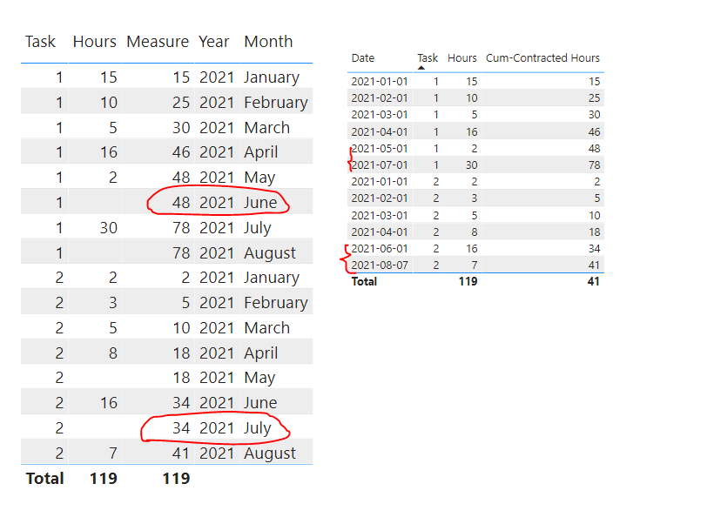Click the 2021-04-01 date with cumulative 46
Viewport: 707px width, 524px height.
tap(380, 132)
